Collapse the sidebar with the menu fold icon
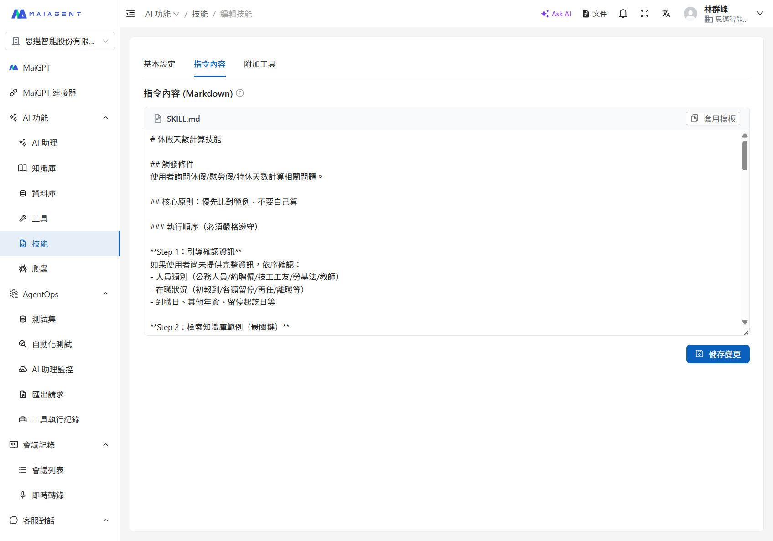 pyautogui.click(x=130, y=14)
